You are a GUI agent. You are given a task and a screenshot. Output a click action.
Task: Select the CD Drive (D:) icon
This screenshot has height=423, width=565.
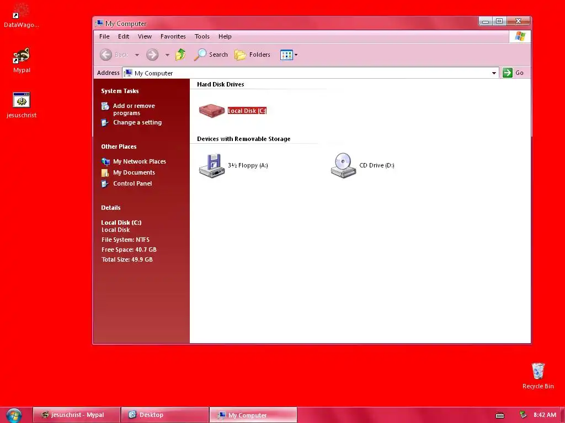343,166
